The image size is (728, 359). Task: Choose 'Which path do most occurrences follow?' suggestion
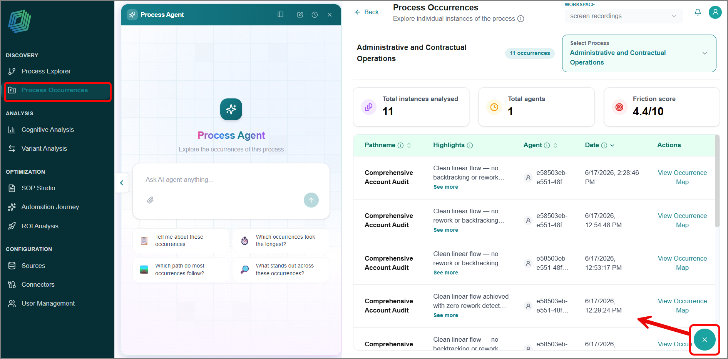pyautogui.click(x=181, y=269)
